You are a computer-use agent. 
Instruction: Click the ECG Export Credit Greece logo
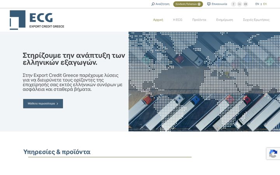pos(37,20)
